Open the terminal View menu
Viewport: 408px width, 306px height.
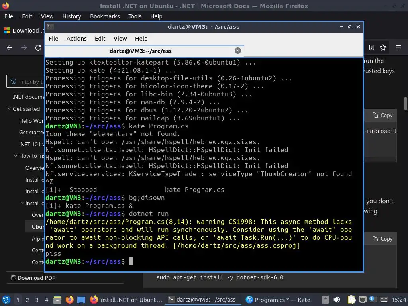pos(120,39)
